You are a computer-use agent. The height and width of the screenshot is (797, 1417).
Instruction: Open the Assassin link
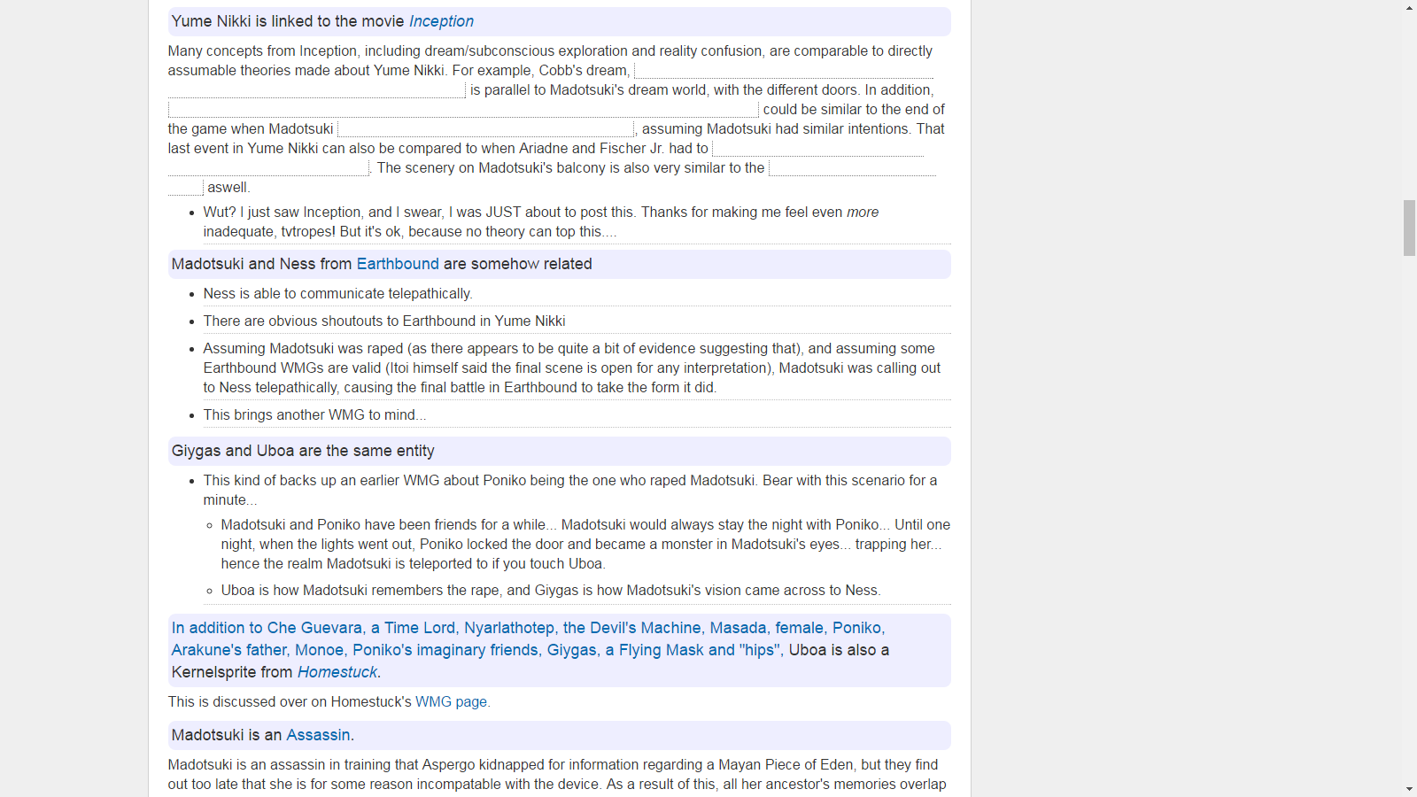click(x=318, y=735)
